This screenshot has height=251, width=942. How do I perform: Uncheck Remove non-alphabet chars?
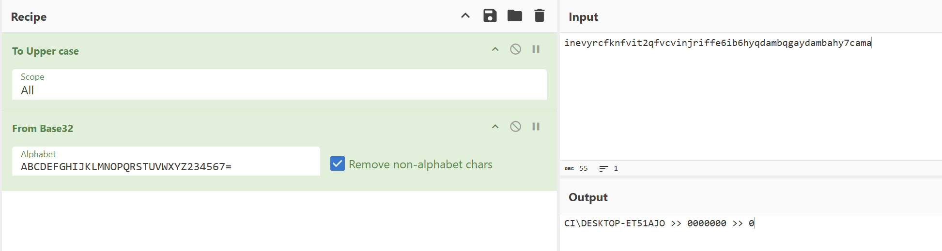(x=338, y=164)
